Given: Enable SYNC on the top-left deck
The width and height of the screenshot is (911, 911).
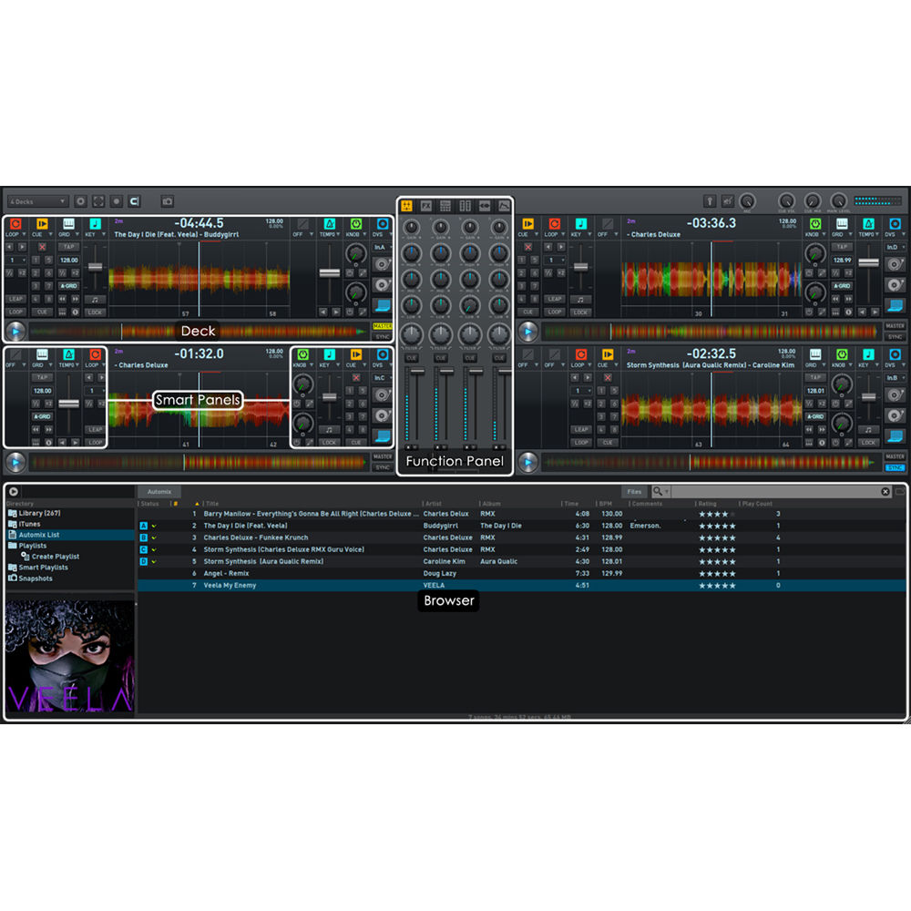Looking at the screenshot, I should point(381,336).
